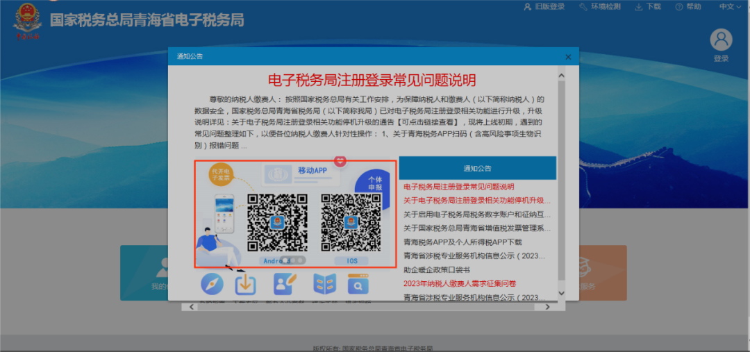Open 环境检测 link

tap(606, 7)
